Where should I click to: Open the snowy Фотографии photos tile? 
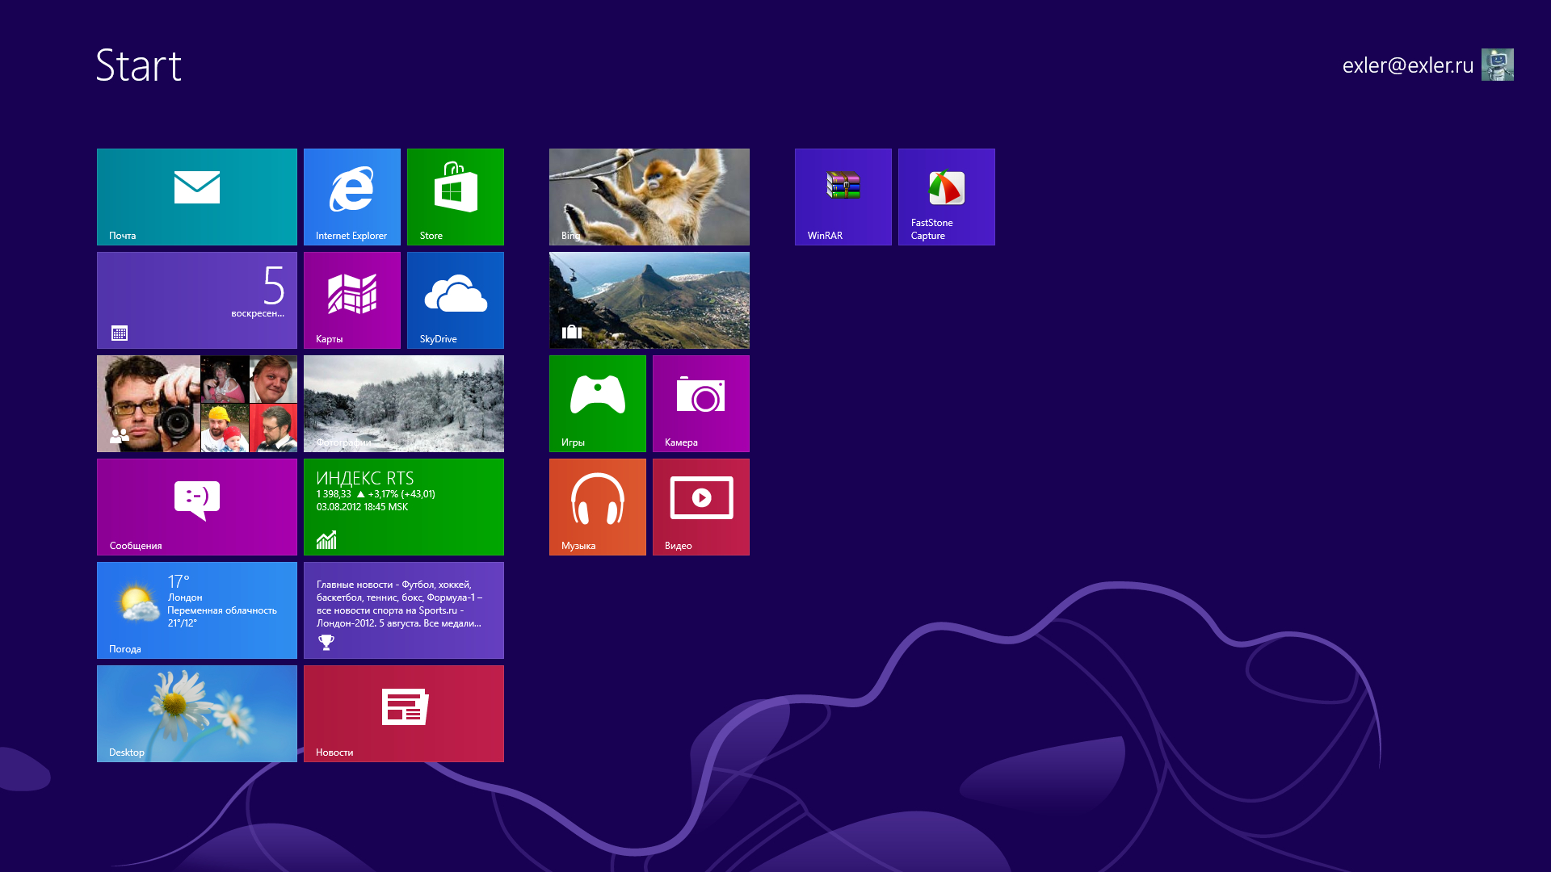(x=403, y=403)
